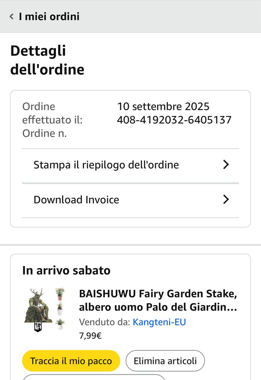The image size is (261, 380).
Task: Click the cut-off button below Traccia il mio pacco
Action: click(94, 377)
